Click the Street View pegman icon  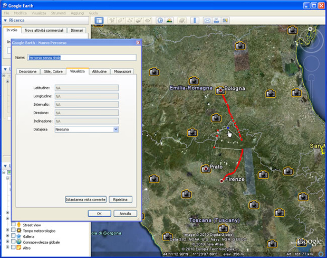19,225
